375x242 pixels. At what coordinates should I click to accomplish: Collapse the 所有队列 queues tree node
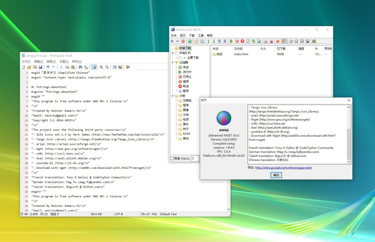point(172,53)
